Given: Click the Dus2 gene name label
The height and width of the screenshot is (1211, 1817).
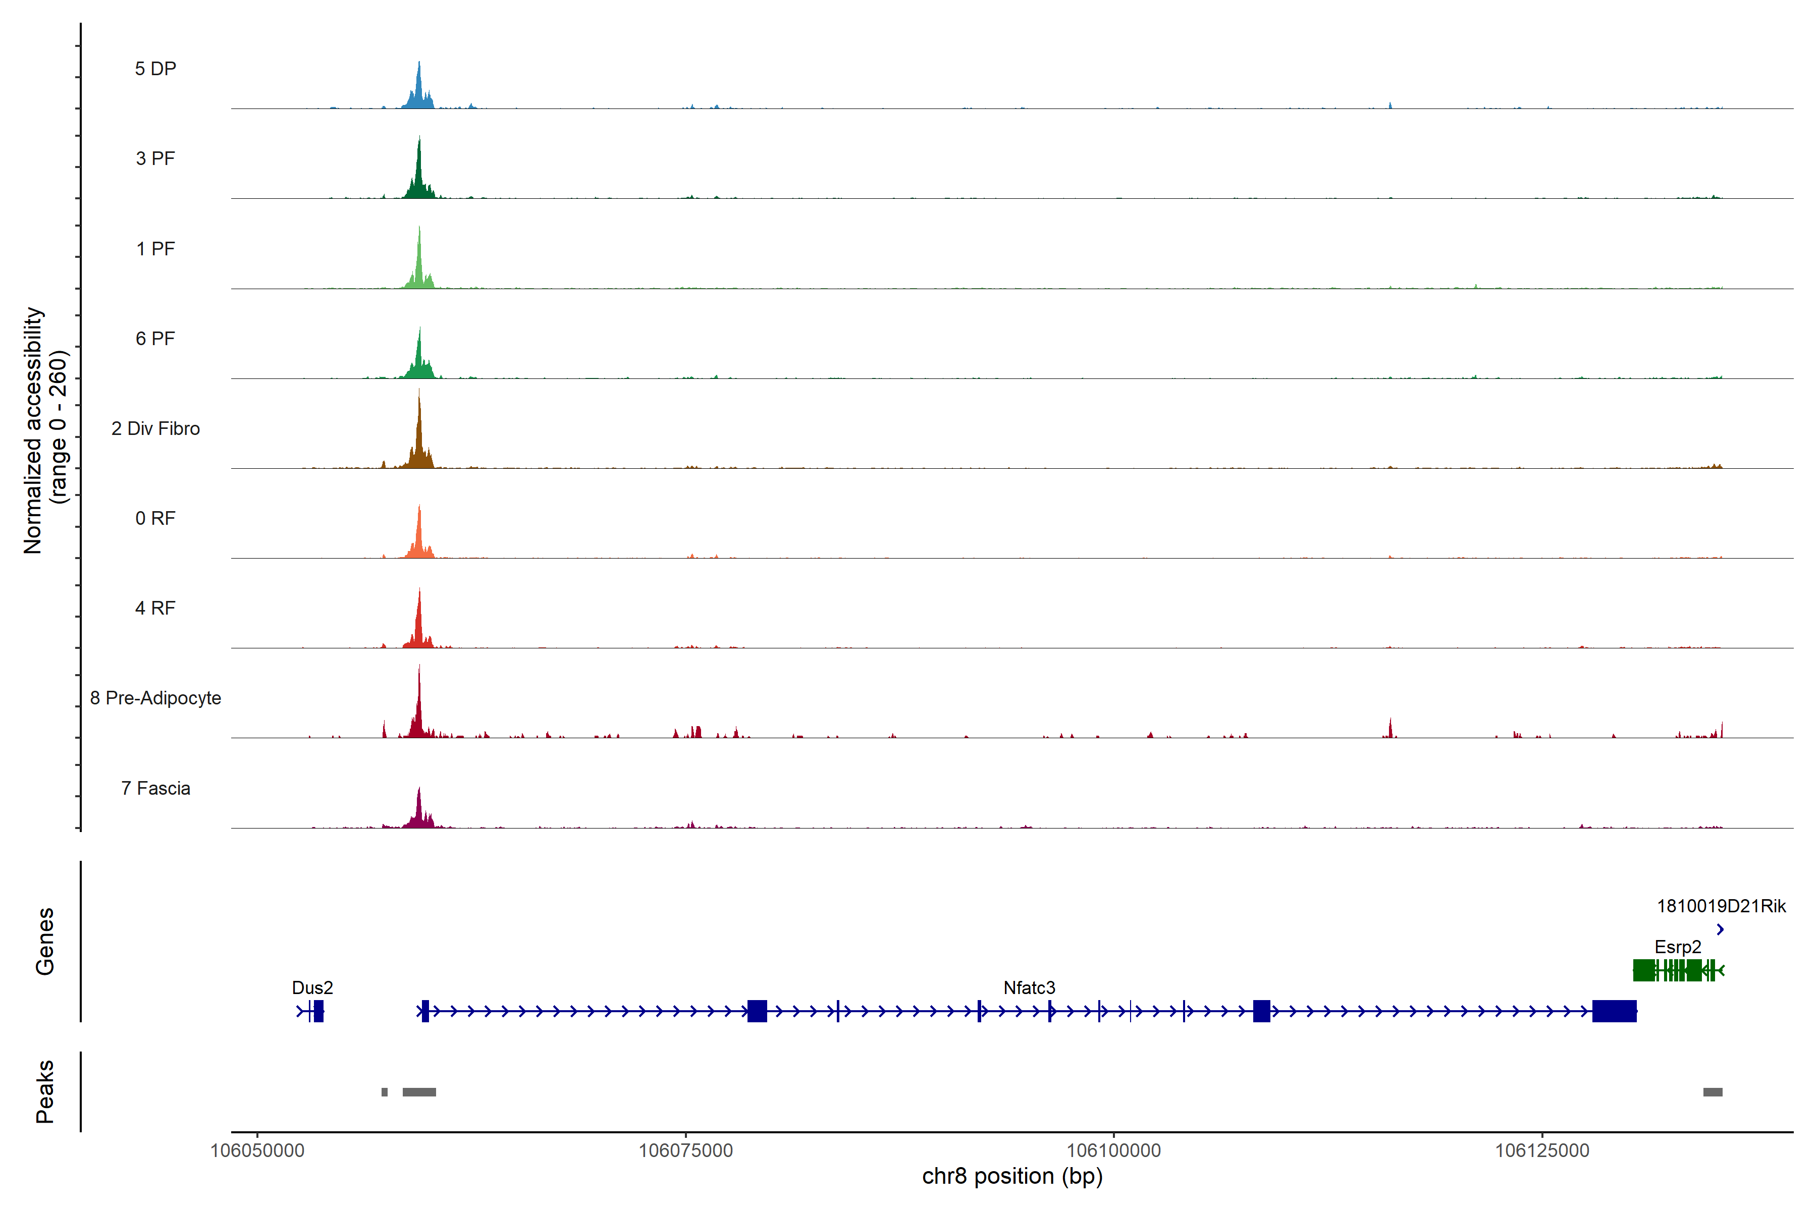Looking at the screenshot, I should (312, 988).
